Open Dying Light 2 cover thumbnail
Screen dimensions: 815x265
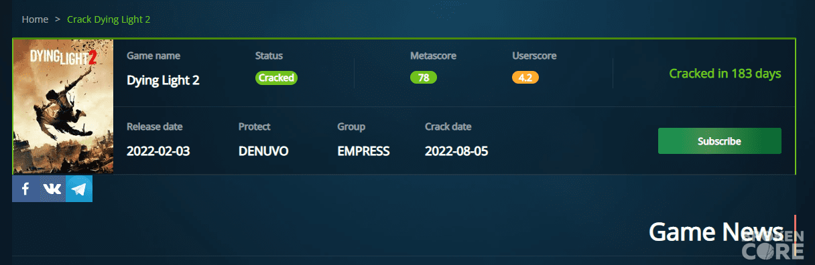pos(63,106)
